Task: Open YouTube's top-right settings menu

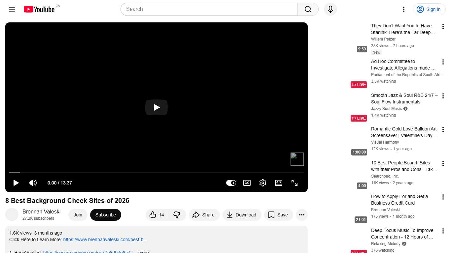Action: (x=403, y=9)
